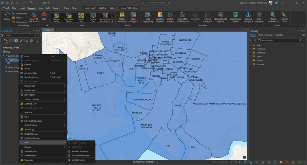The image size is (307, 165).
Task: Expand the Toolboxes node in Catalog
Action: click(x=251, y=49)
